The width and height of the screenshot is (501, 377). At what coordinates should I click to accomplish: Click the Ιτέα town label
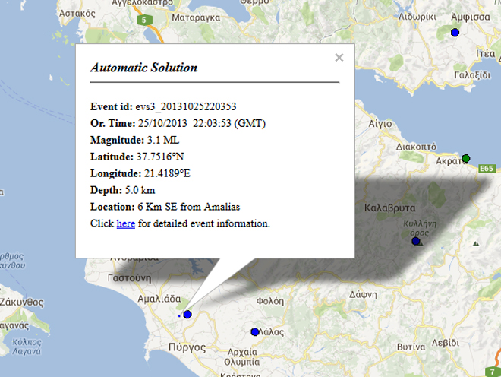(485, 53)
